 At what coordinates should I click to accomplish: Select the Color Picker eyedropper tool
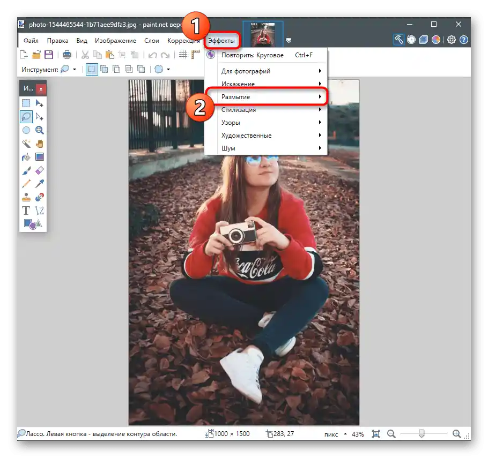click(x=40, y=184)
